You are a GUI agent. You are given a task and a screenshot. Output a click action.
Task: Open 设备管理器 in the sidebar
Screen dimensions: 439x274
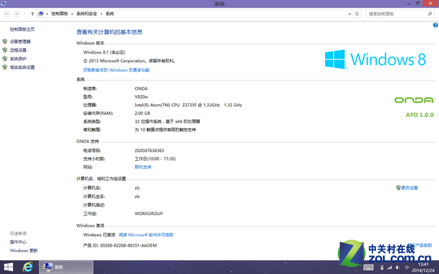(20, 42)
